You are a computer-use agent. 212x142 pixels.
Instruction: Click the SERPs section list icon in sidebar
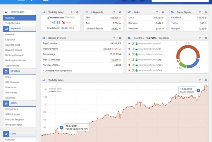pos(6,103)
